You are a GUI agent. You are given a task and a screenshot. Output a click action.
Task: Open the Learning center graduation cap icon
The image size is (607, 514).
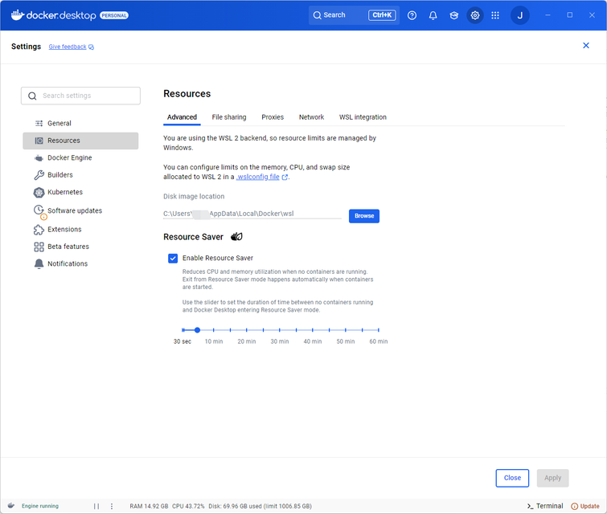coord(453,15)
